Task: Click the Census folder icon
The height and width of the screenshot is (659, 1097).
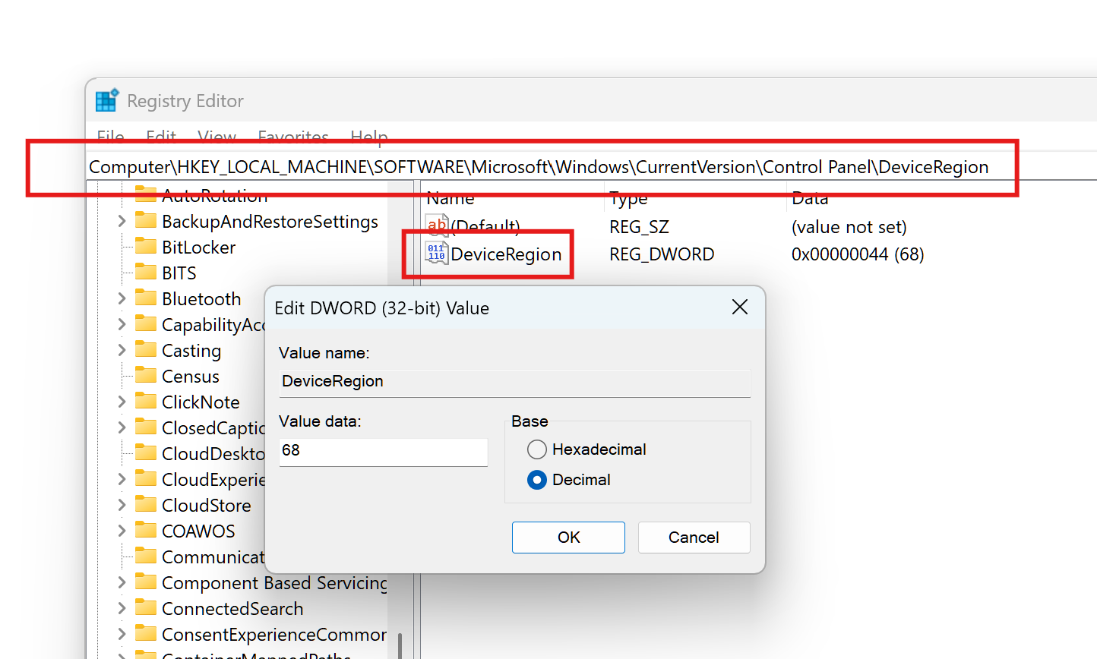Action: click(x=145, y=376)
